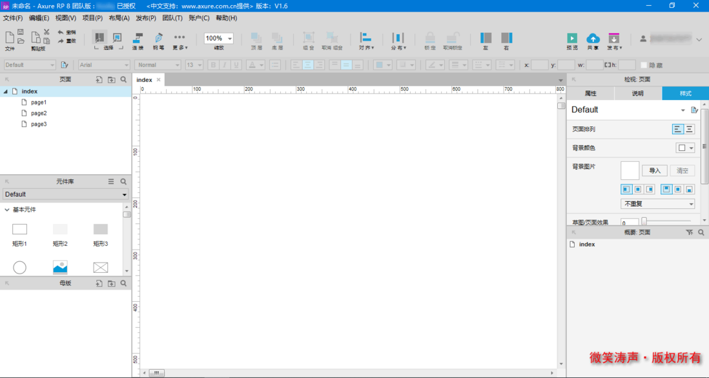Open the background repeat 不重复 dropdown
709x378 pixels.
[x=657, y=204]
